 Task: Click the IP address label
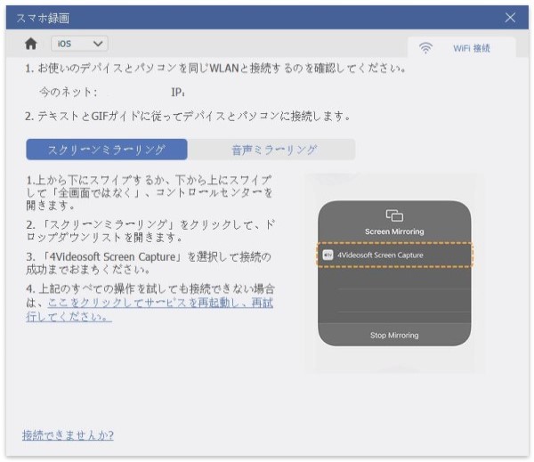pyautogui.click(x=177, y=92)
